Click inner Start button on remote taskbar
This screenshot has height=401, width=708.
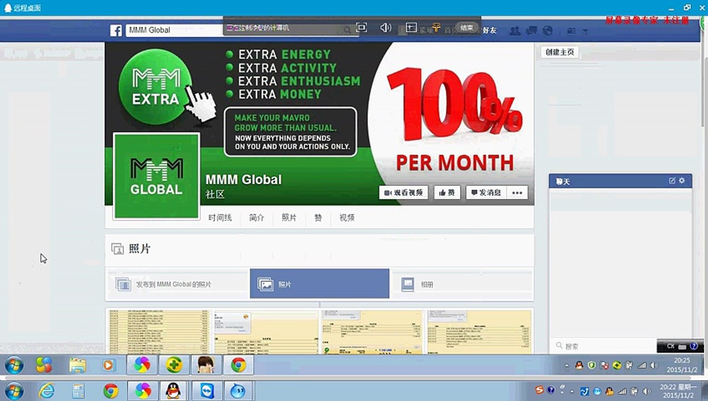coord(13,365)
